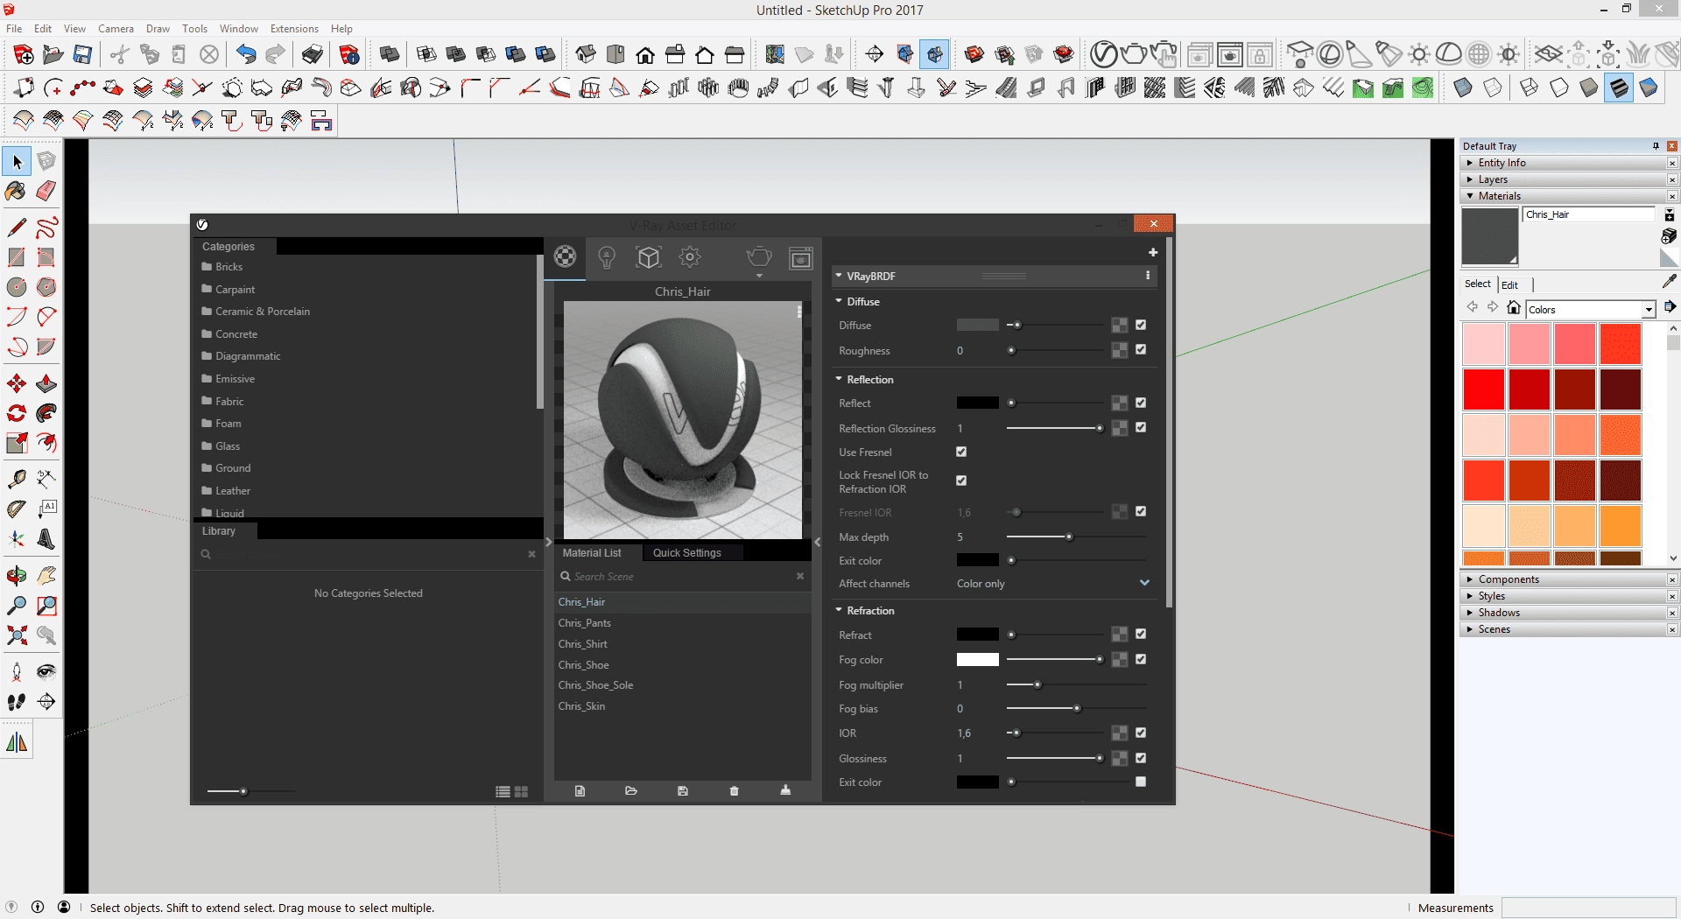
Task: Open the V-Ray Geometry tab icon
Action: (648, 257)
